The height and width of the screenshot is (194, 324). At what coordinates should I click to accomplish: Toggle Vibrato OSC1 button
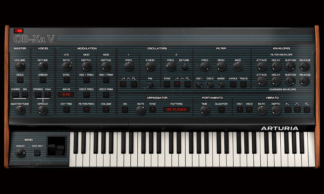[x=240, y=110]
